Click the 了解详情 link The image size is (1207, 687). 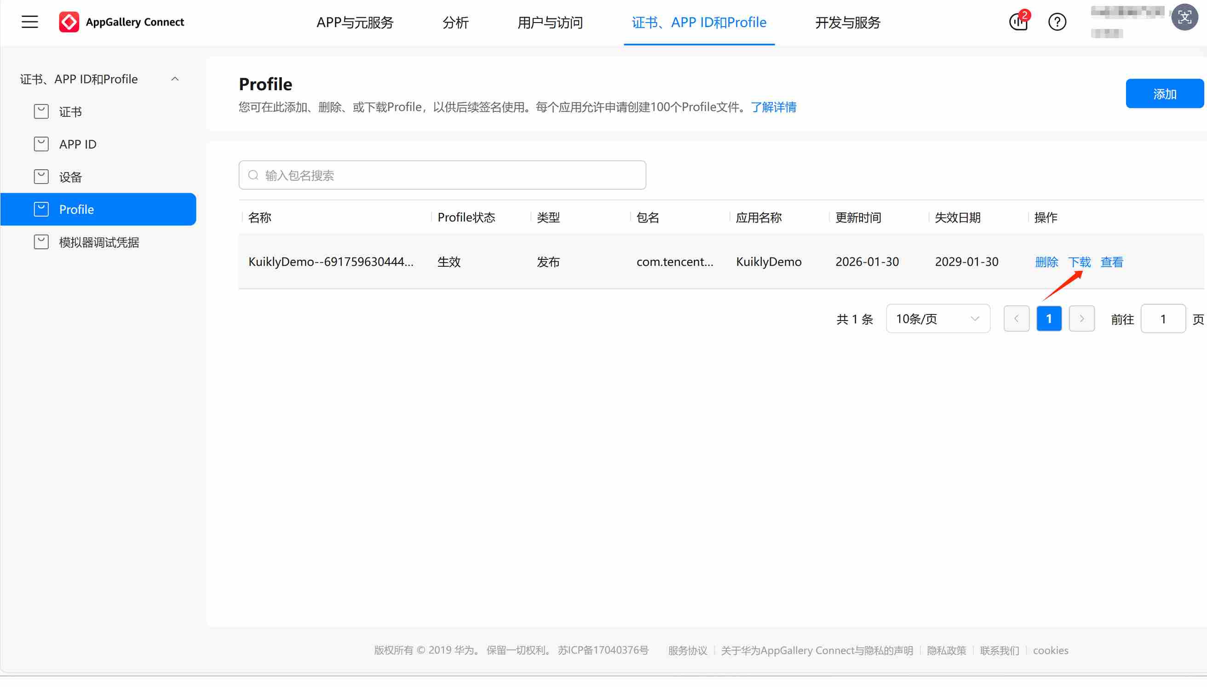(773, 107)
